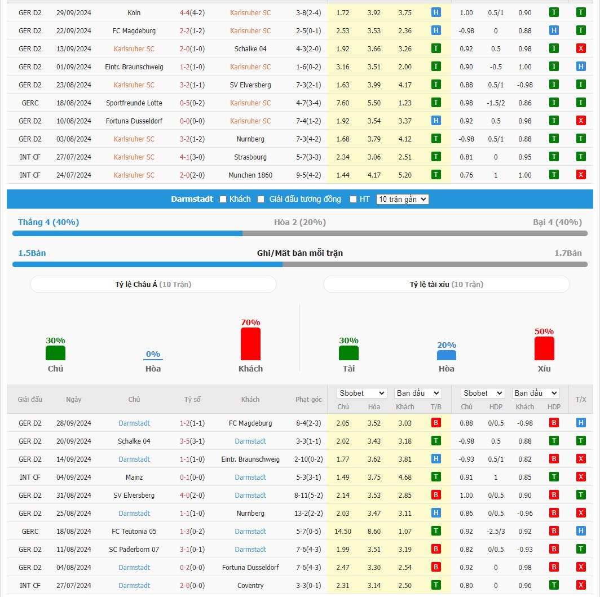
Task: Click green T T/X icon in Schalke 04 3-5 row
Action: pos(581,441)
